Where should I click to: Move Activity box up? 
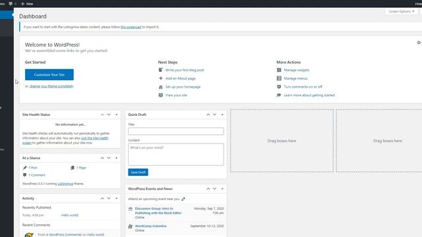102,198
